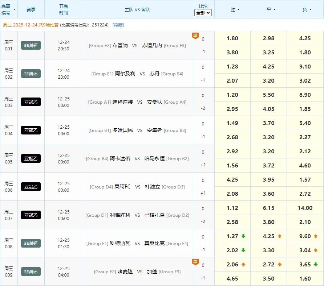Click the 隐藏 link to collapse matches
The height and width of the screenshot is (286, 324).
[118, 25]
